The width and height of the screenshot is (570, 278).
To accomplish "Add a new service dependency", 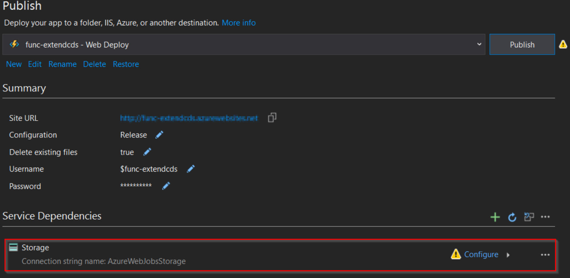I will pos(495,217).
